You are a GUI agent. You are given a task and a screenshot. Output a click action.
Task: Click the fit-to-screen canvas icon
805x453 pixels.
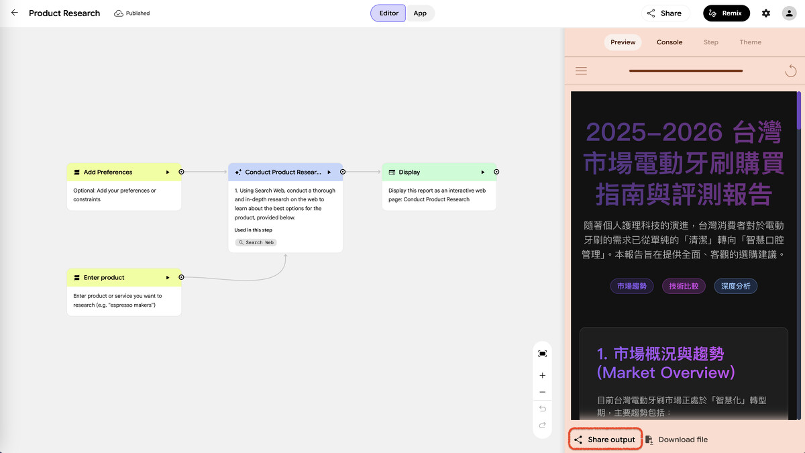click(543, 354)
